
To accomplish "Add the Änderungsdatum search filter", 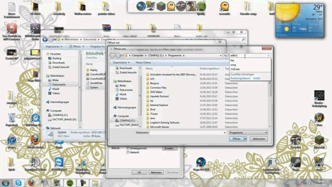I will (240, 78).
